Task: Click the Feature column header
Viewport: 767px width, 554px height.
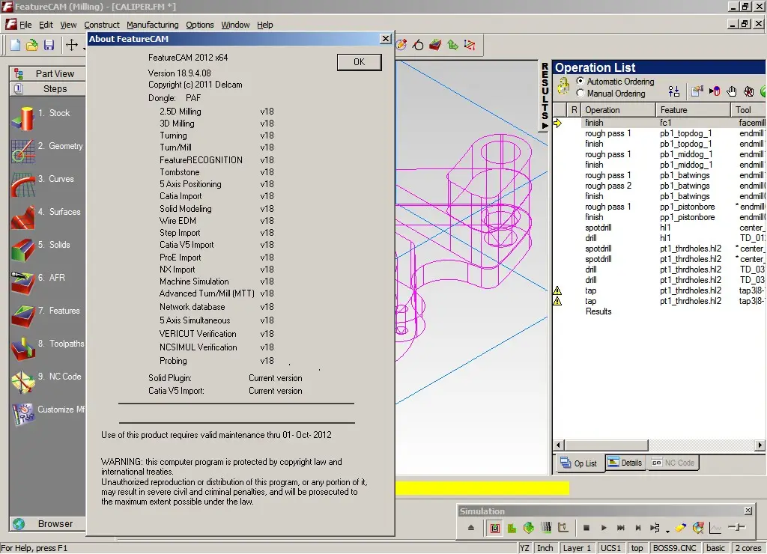Action: pyautogui.click(x=693, y=110)
